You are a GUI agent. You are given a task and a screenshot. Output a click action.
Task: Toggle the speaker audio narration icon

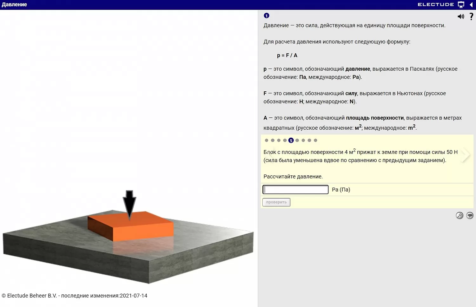tap(460, 16)
